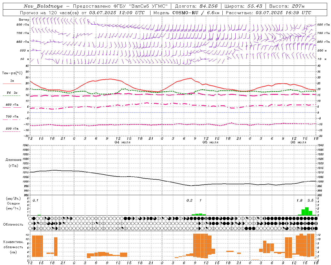Click the dotted pink 500 гПа legend line
Viewport: 331px width, 265px height.
pos(12,131)
